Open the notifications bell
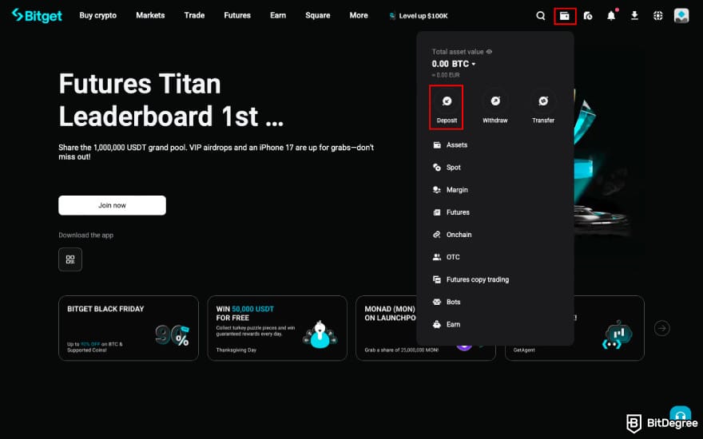The image size is (703, 439). click(x=611, y=15)
